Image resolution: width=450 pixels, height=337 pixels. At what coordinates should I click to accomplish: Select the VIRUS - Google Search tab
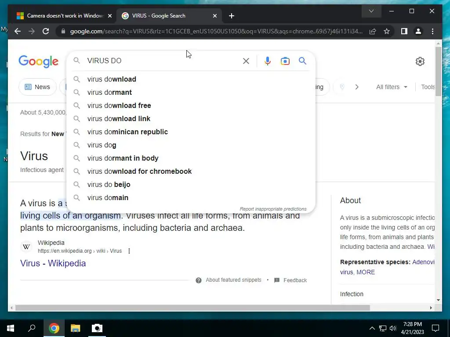click(169, 16)
